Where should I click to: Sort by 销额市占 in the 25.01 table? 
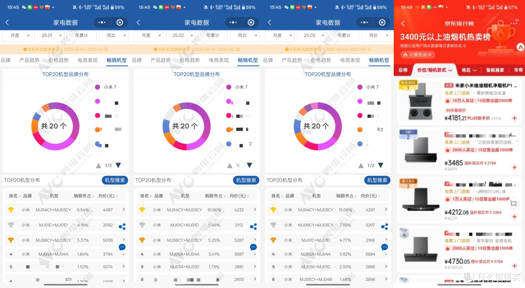pos(84,196)
